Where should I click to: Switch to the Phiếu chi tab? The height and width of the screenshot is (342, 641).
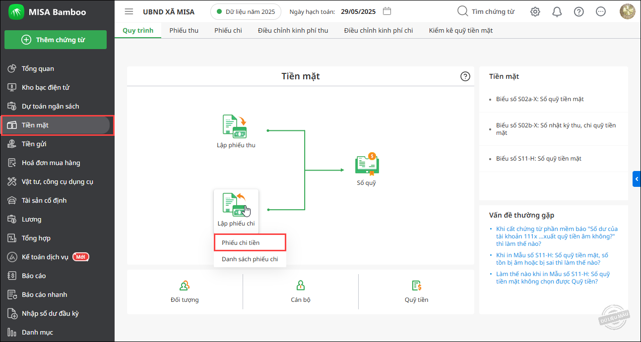[228, 30]
